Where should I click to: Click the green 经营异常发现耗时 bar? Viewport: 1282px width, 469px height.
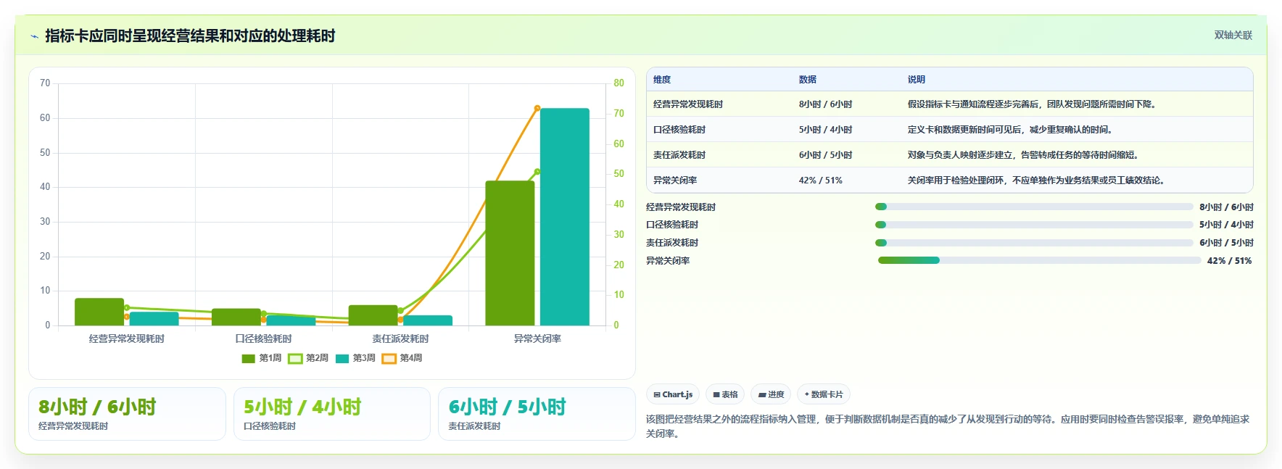click(99, 312)
